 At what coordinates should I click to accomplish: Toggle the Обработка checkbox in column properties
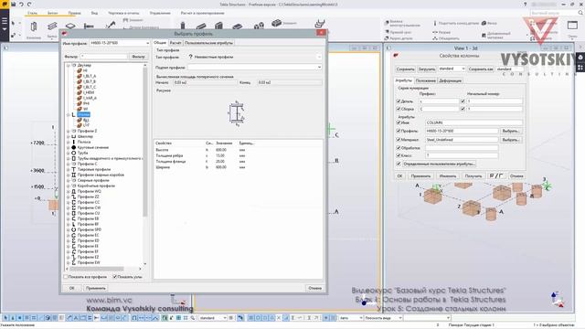tap(399, 148)
